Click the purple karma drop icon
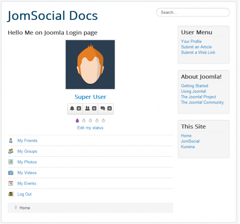 click(x=77, y=120)
